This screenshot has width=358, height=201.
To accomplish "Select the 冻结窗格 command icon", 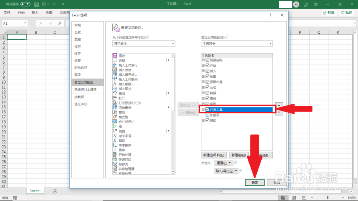I will (x=115, y=107).
